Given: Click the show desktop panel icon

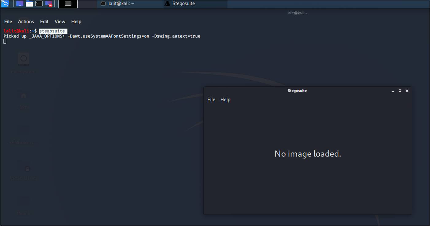Looking at the screenshot, I should (20, 4).
